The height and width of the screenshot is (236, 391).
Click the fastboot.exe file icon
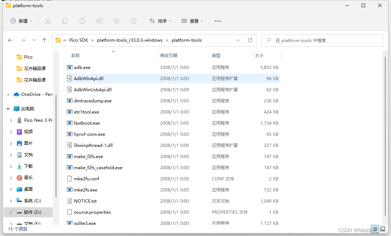click(70, 123)
